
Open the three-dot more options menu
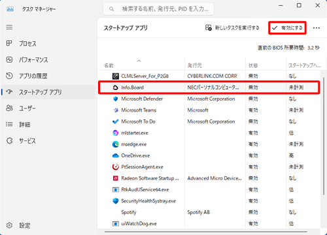pos(317,28)
